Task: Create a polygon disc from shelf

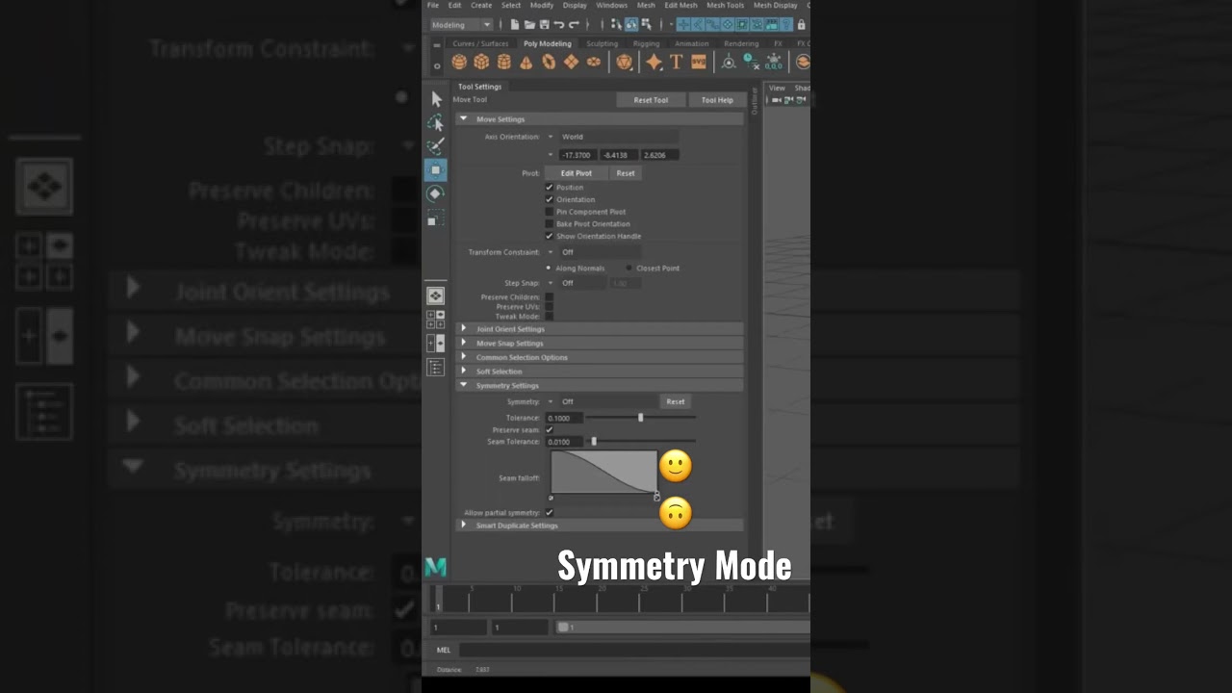Action: [x=594, y=62]
